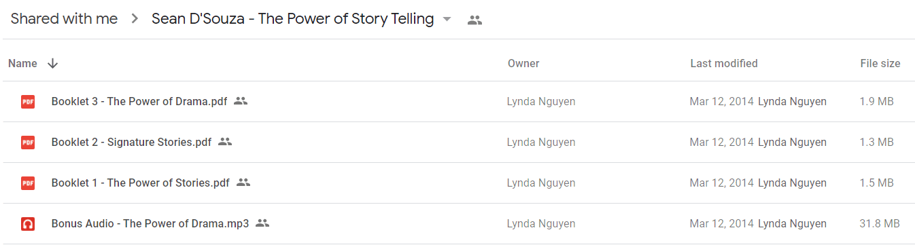Viewport: 915px width, 245px height.
Task: Open Booklet 3 - The Power of Drama.pdf
Action: (139, 102)
